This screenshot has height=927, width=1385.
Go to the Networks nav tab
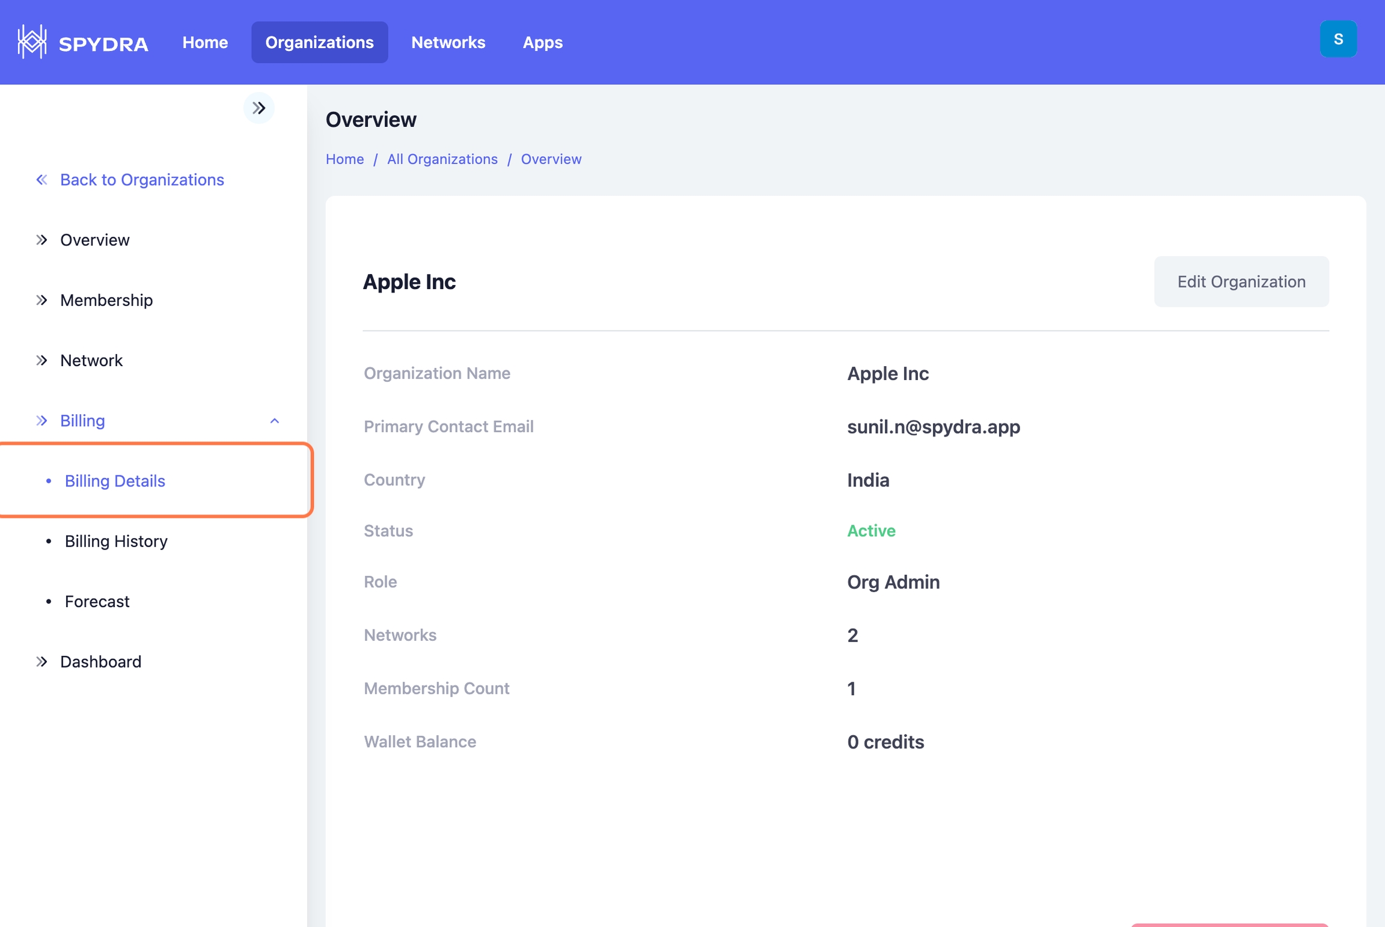448,43
